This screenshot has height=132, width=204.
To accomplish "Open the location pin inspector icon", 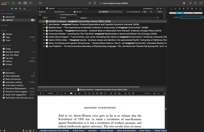I will [x=188, y=9].
